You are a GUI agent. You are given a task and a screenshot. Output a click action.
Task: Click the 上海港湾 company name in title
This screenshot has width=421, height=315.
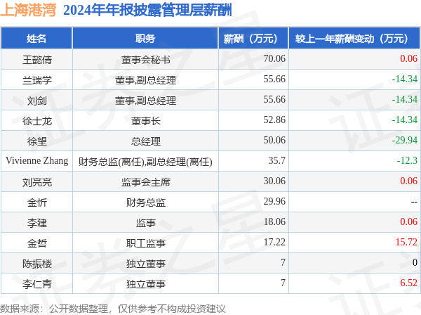pos(28,11)
